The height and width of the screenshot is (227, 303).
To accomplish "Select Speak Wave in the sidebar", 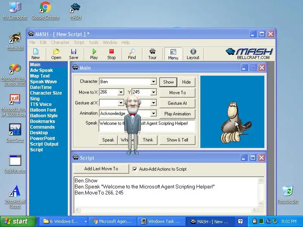I will [x=44, y=82].
